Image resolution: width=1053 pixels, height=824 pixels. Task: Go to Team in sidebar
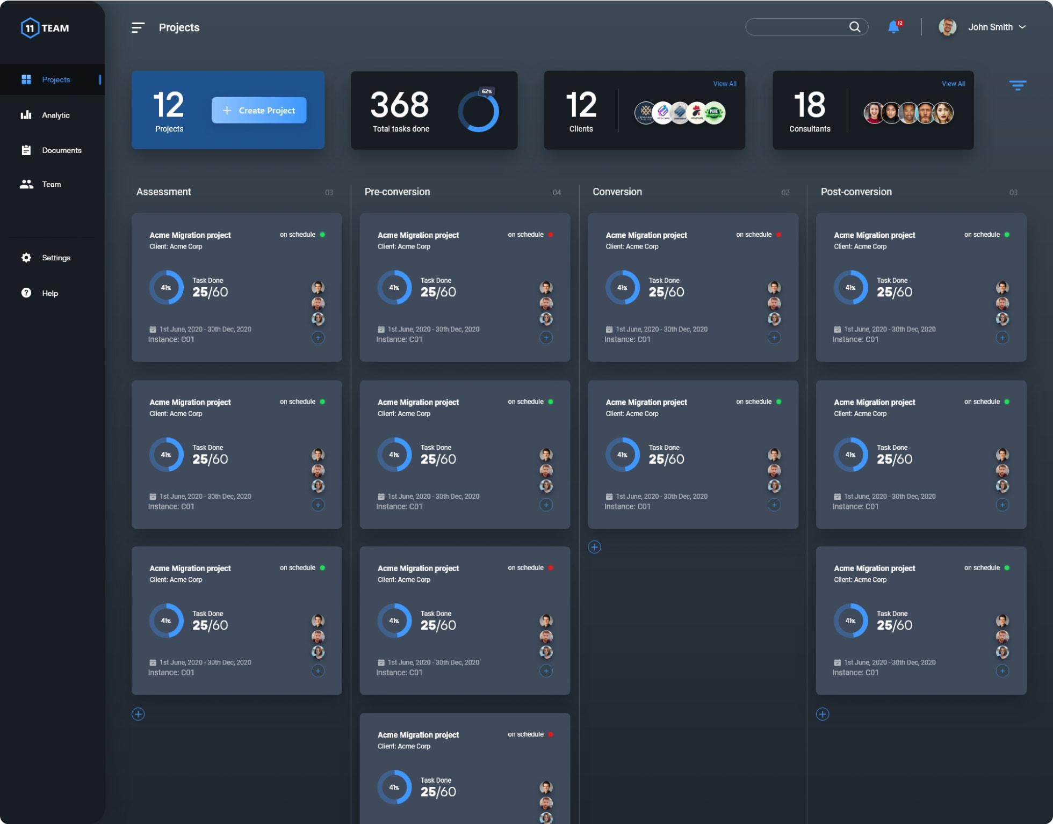51,184
